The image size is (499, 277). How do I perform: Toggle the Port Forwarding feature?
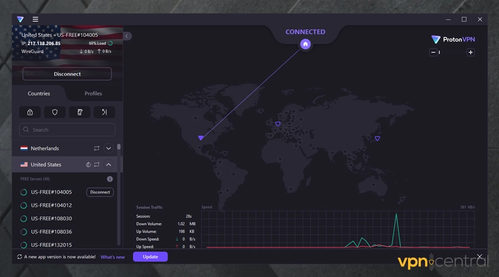tap(104, 112)
